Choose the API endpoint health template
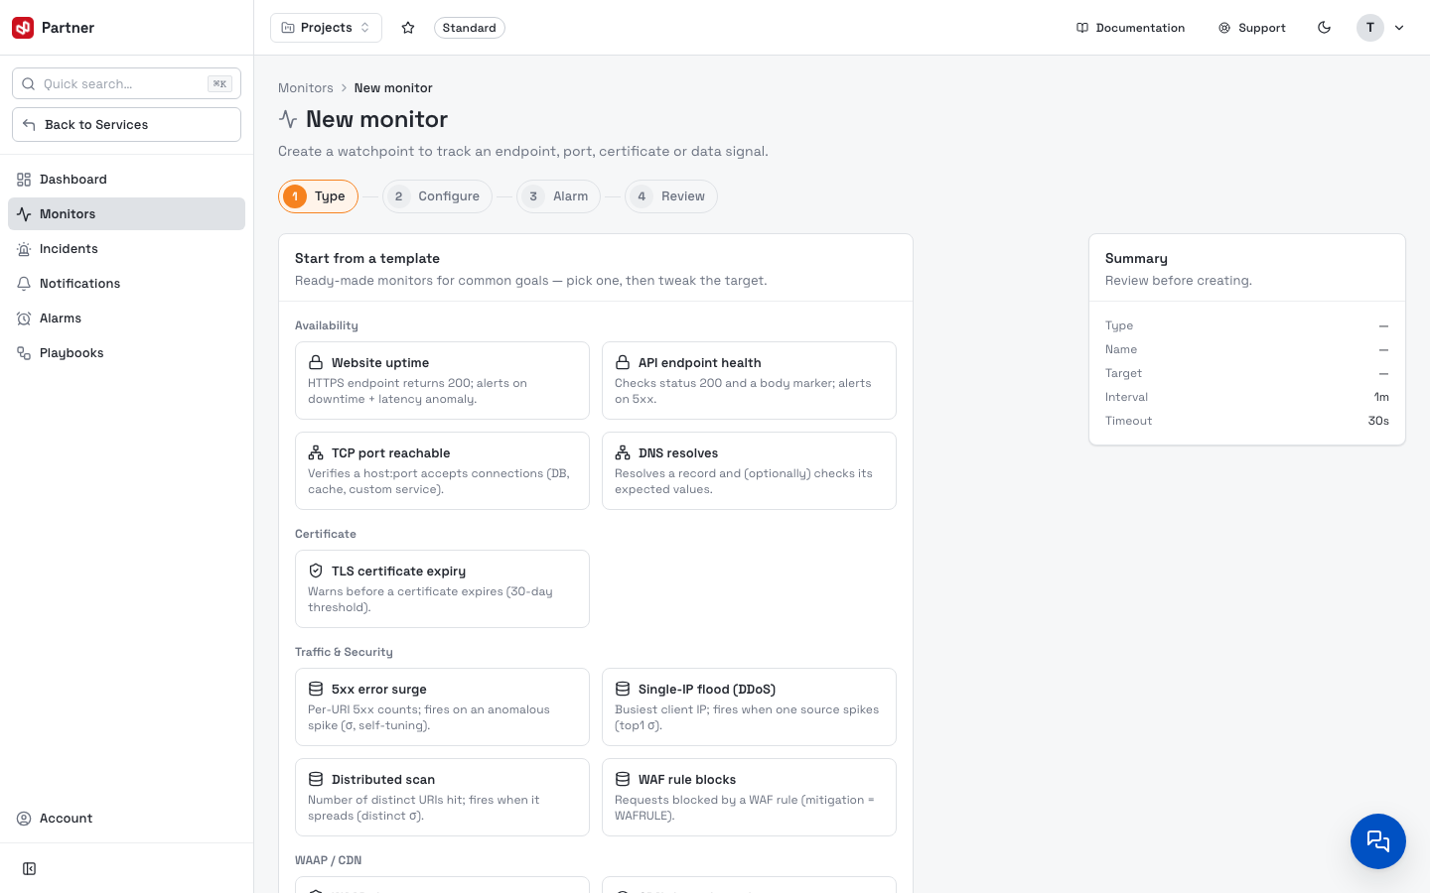Viewport: 1430px width, 893px height. [749, 381]
